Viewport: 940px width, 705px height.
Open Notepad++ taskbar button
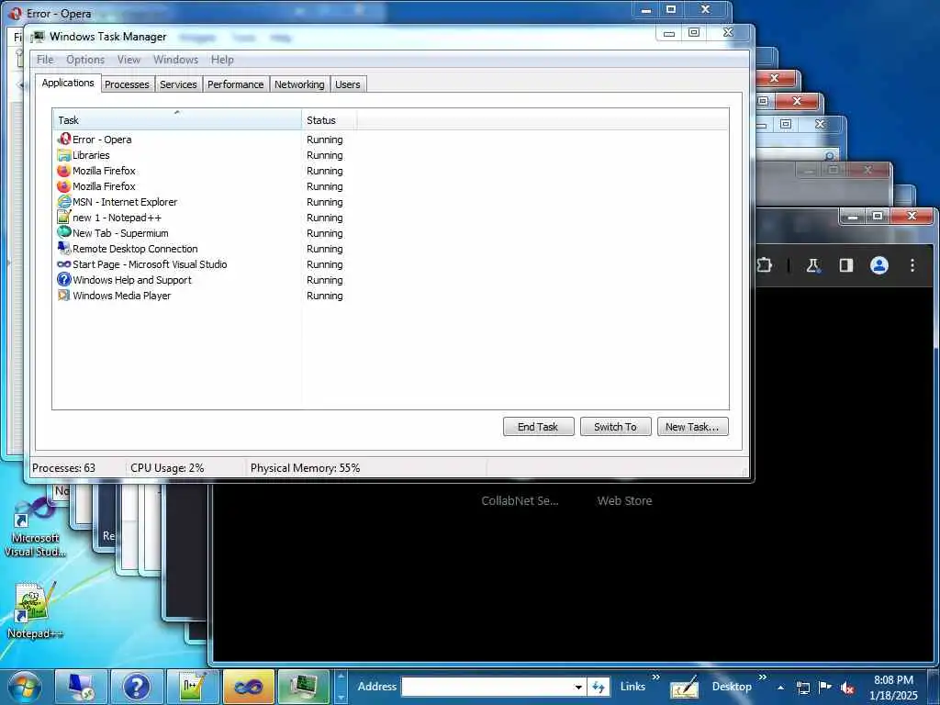coord(193,687)
